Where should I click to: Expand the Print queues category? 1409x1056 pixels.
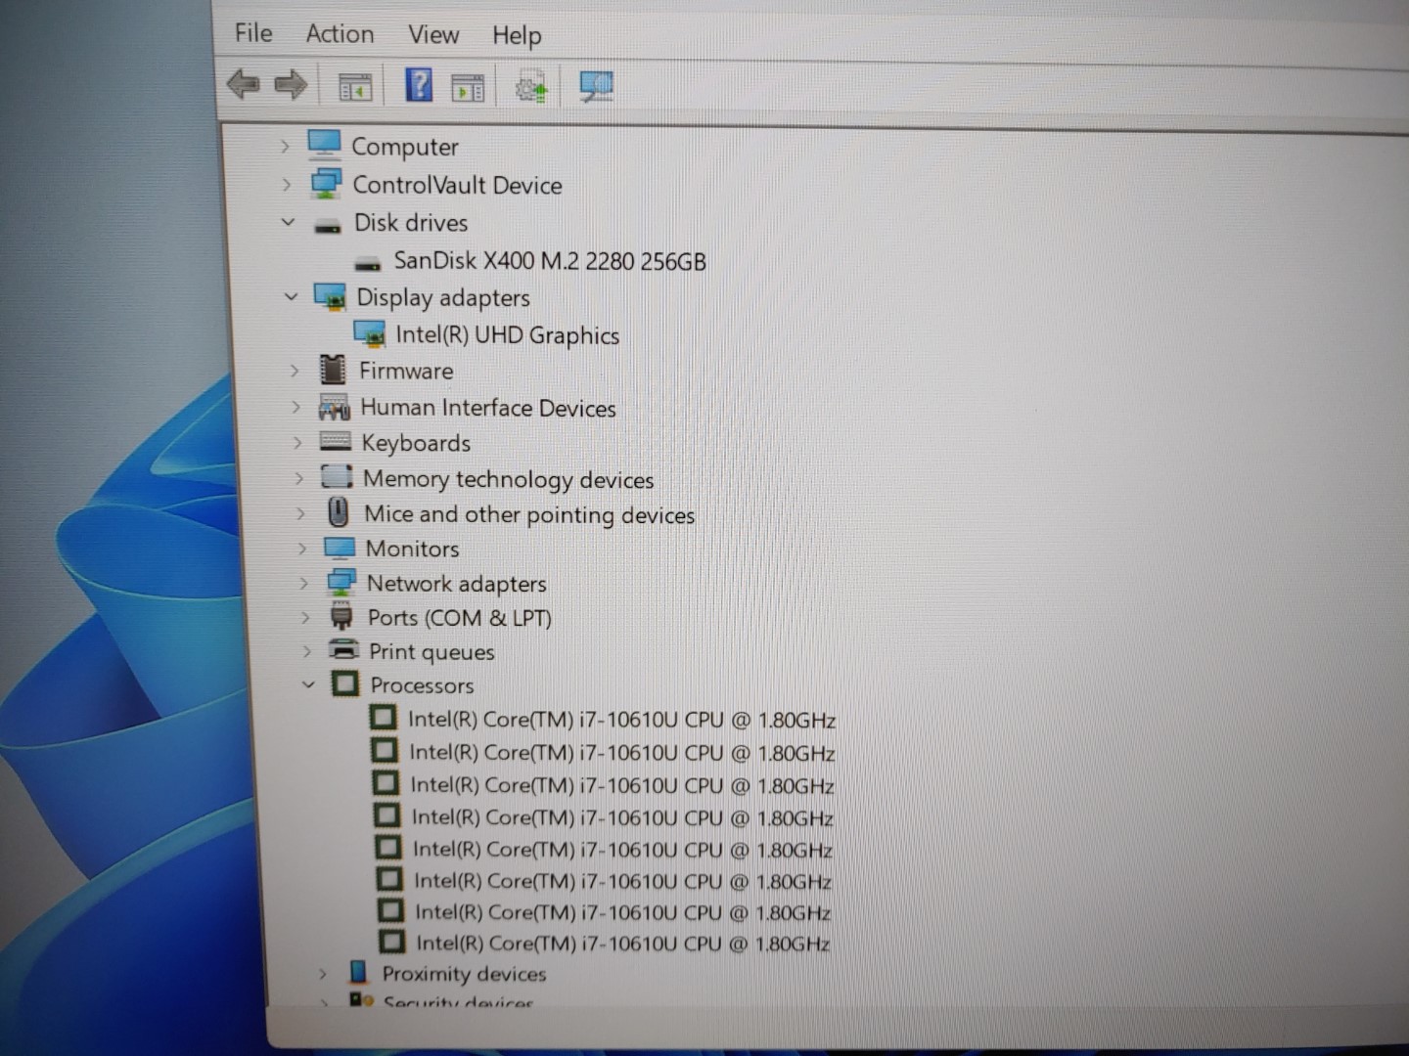coord(306,651)
